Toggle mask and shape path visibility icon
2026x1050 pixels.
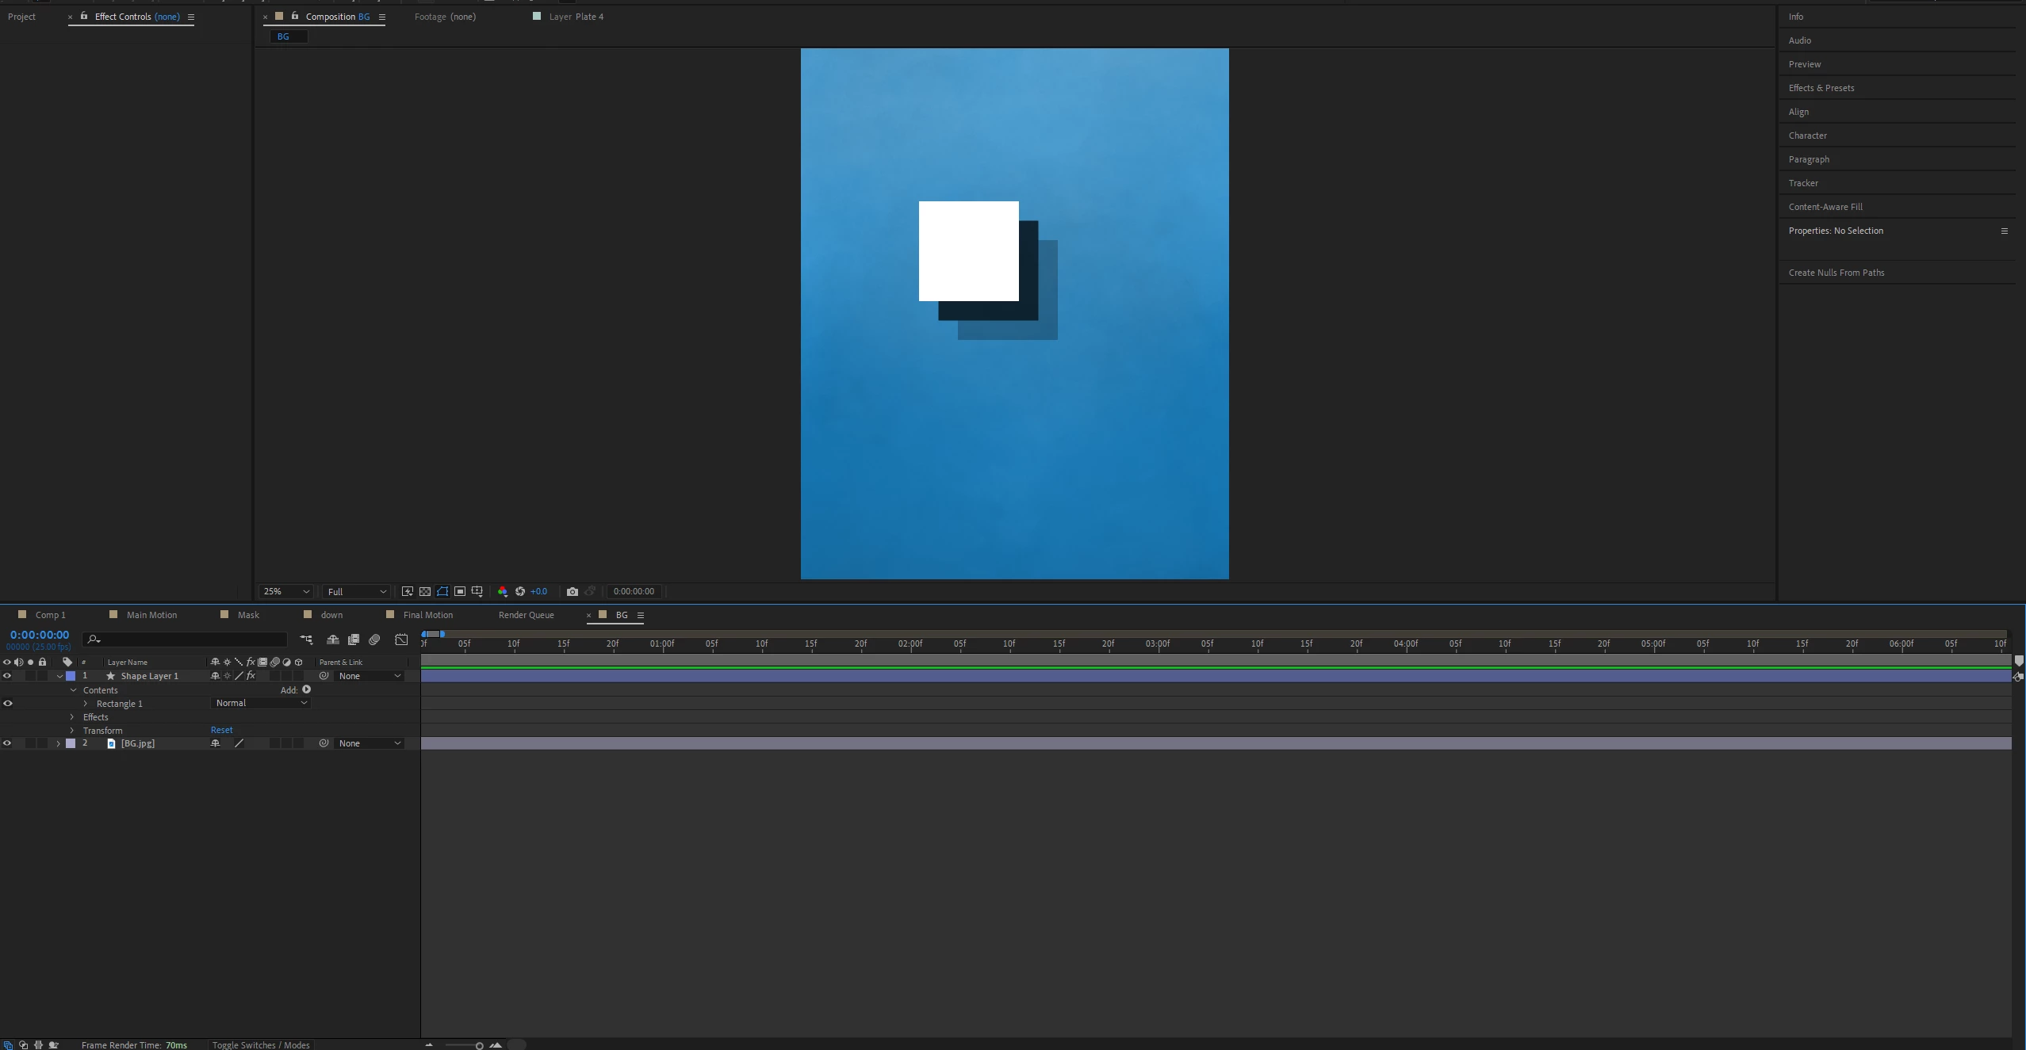(442, 591)
